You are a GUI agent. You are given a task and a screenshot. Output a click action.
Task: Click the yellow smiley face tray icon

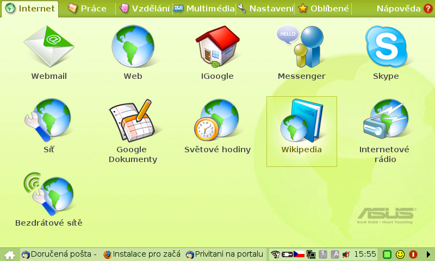tap(400, 254)
